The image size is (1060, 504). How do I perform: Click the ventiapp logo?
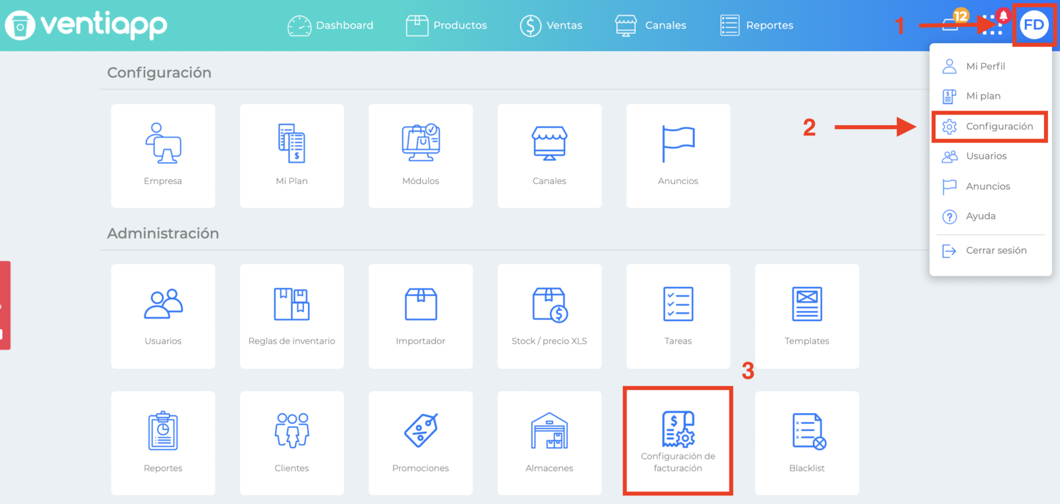click(86, 25)
